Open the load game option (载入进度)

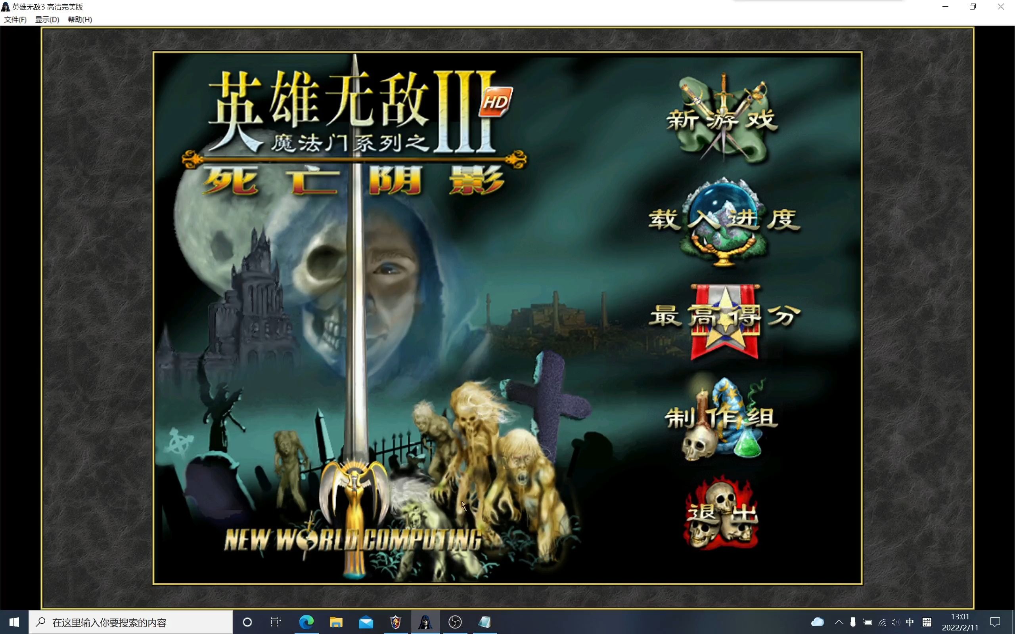click(x=724, y=220)
